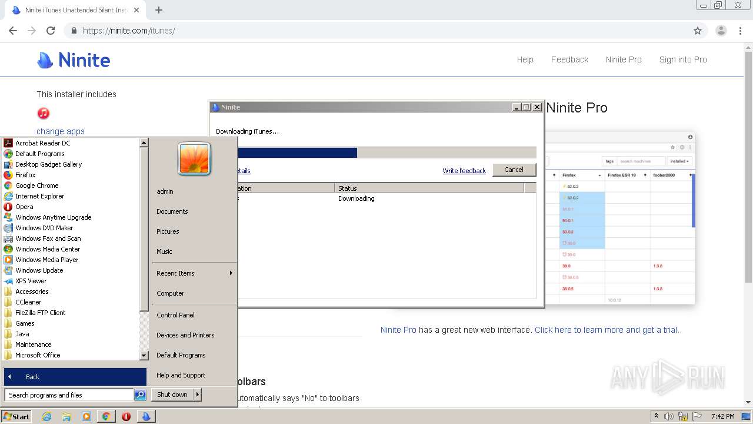
Task: Click Back in the programs list
Action: pos(75,377)
